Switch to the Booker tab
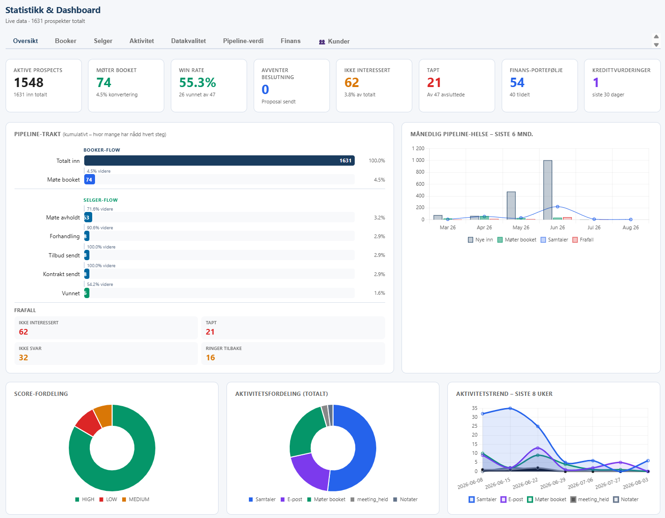 pos(66,41)
